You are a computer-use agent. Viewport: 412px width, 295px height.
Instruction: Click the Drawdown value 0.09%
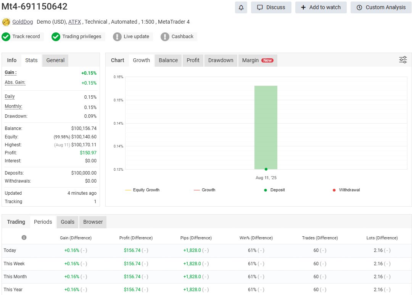coord(90,116)
